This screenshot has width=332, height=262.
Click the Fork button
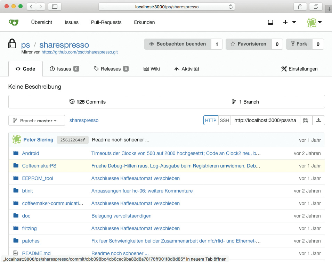click(299, 44)
